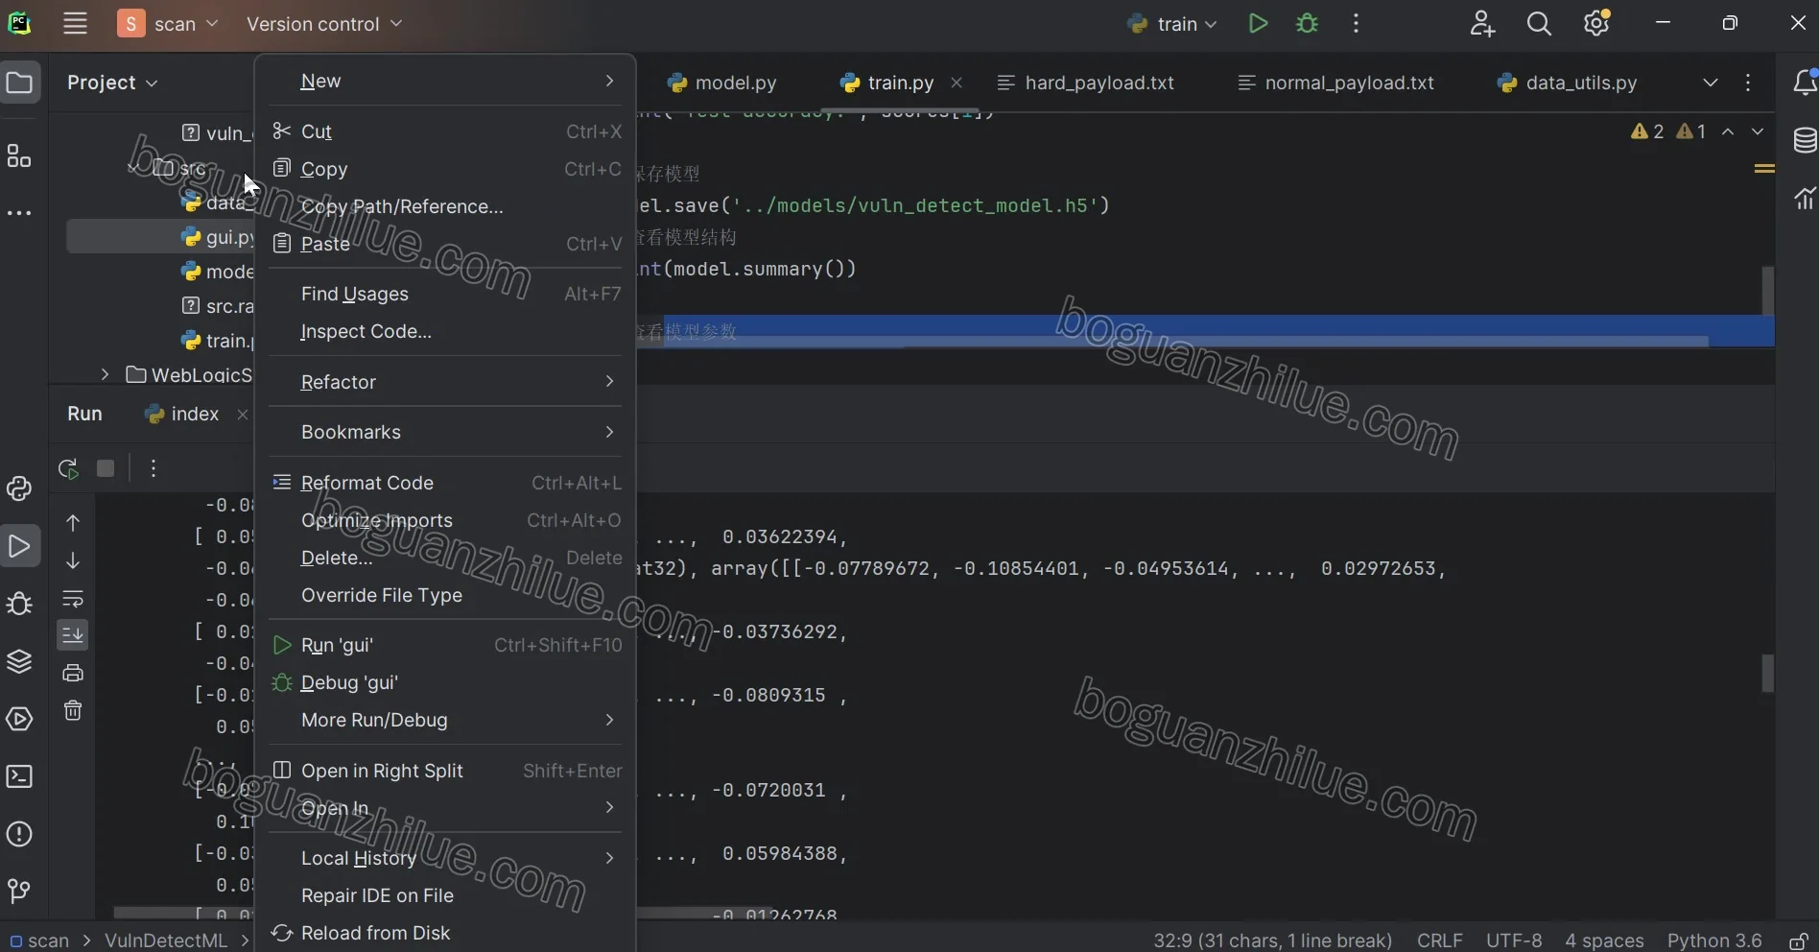Open the train run configuration dropdown
The width and height of the screenshot is (1819, 952).
pos(1172,24)
